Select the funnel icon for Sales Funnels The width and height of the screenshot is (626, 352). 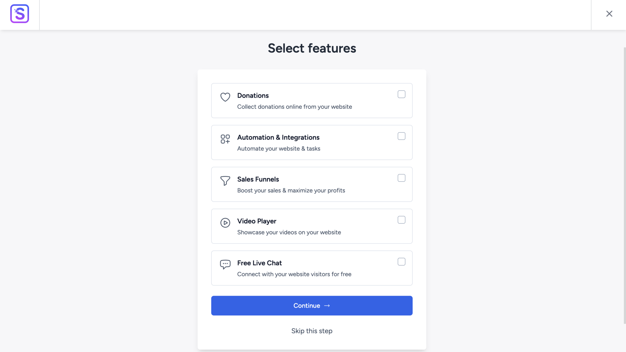click(225, 181)
